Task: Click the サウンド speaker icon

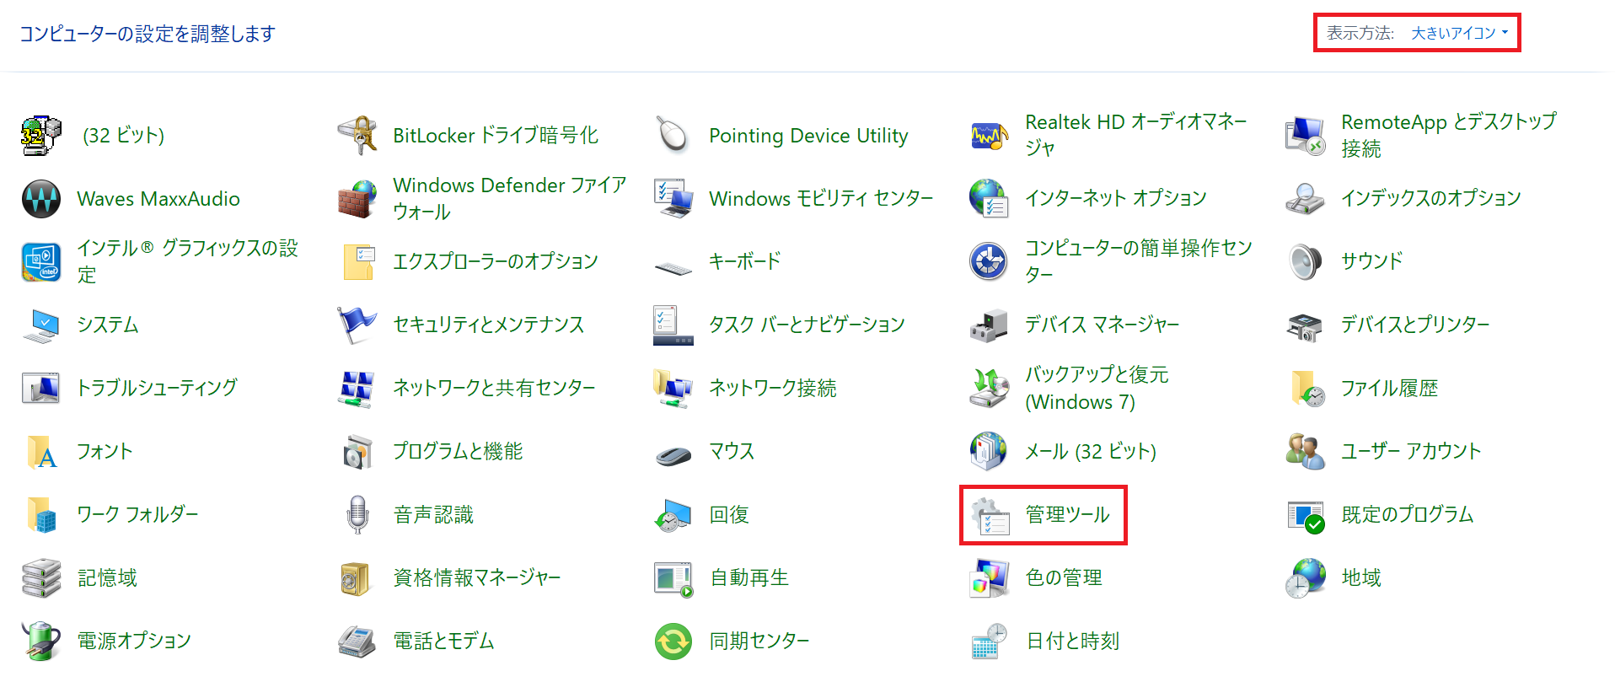Action: [1306, 261]
